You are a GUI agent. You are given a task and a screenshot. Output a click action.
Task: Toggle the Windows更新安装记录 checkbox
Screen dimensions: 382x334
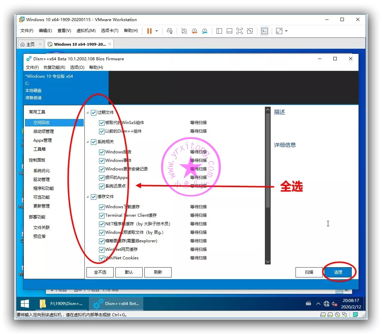(x=101, y=169)
